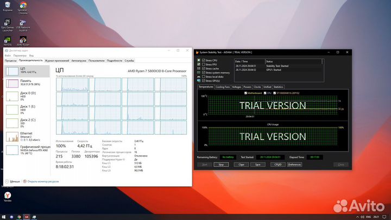Click the Task Manager title bar icon
The image size is (391, 220).
coord(7,51)
